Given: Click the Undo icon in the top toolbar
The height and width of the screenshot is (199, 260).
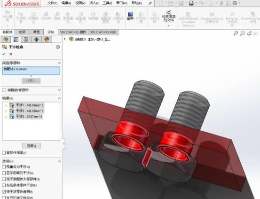Looking at the screenshot, I should tap(201, 3).
